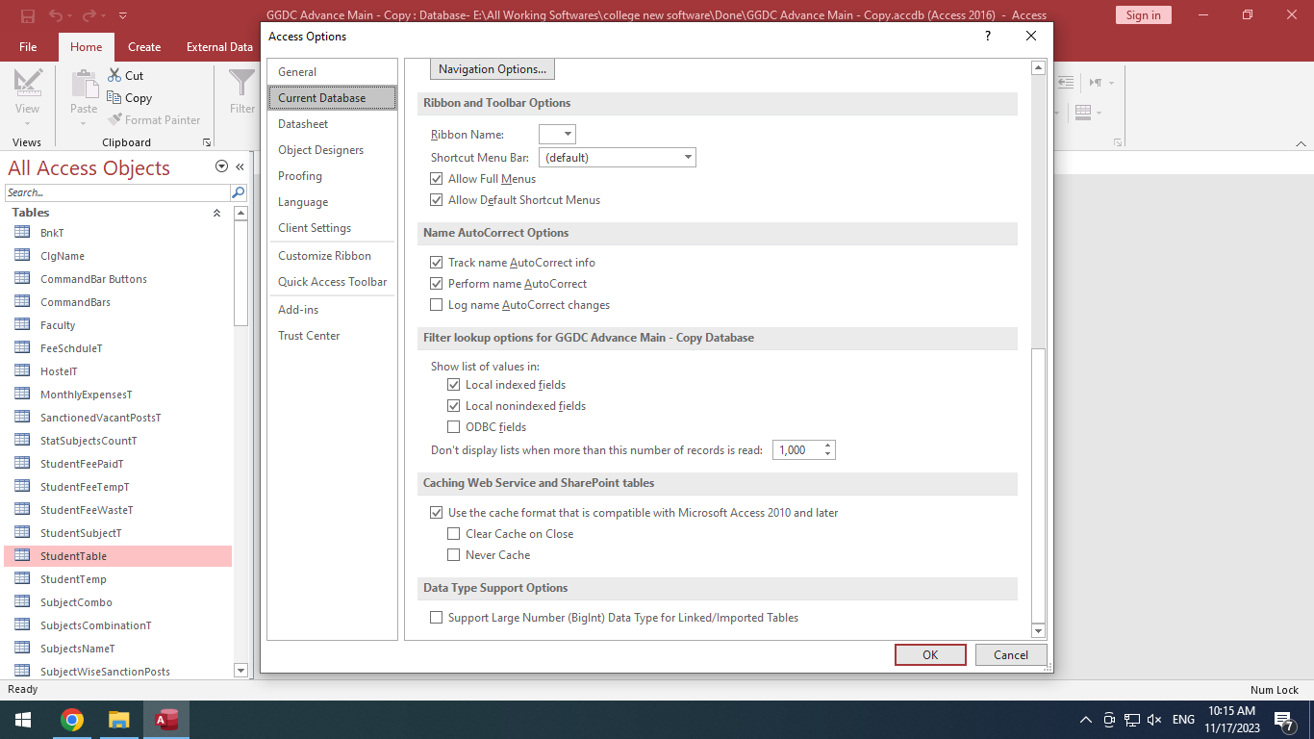1314x739 pixels.
Task: Click the search magnifier in navigation pane
Action: (x=238, y=192)
